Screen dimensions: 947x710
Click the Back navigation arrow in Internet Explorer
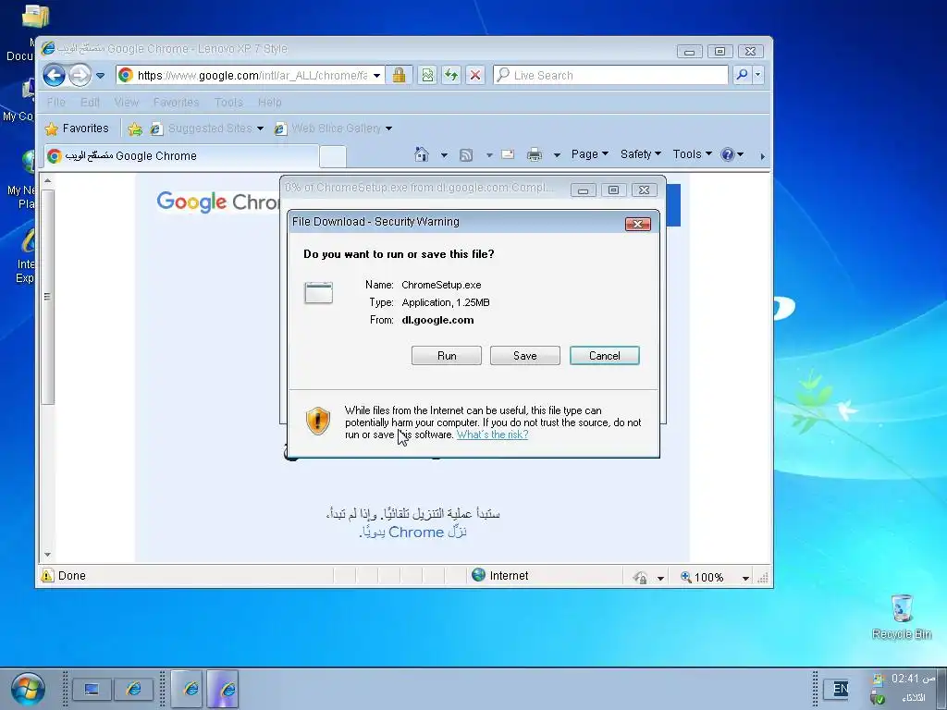55,76
